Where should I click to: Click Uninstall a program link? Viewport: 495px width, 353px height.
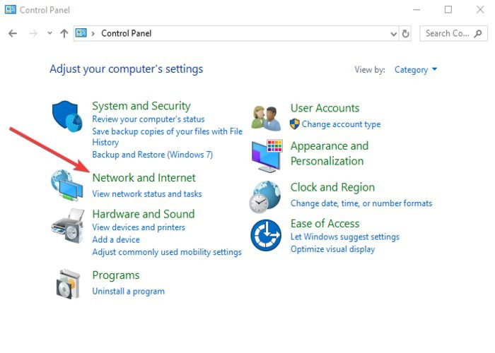tap(129, 291)
